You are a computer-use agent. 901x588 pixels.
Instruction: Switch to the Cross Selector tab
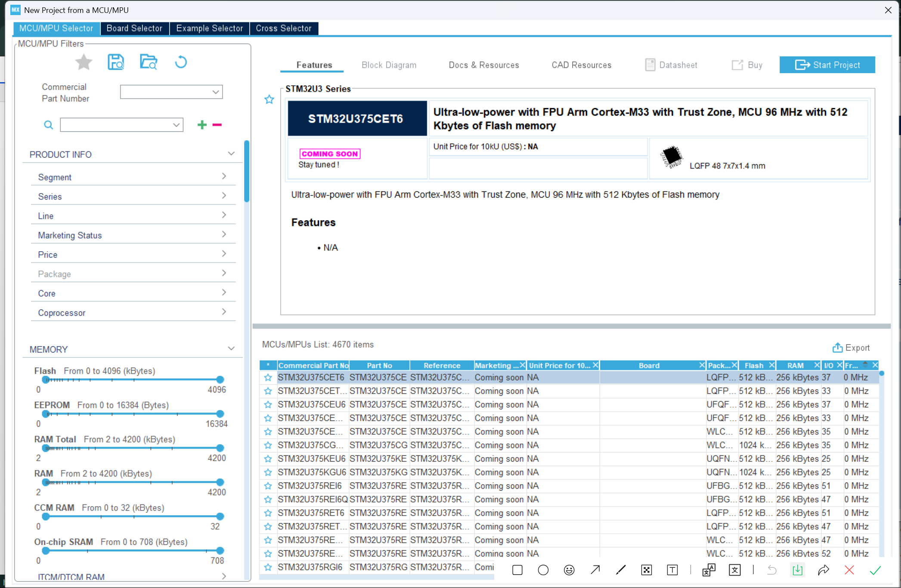point(284,28)
